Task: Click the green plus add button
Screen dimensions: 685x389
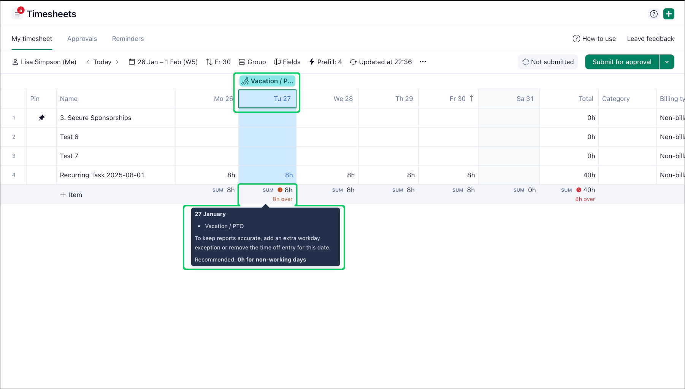Action: (x=668, y=14)
